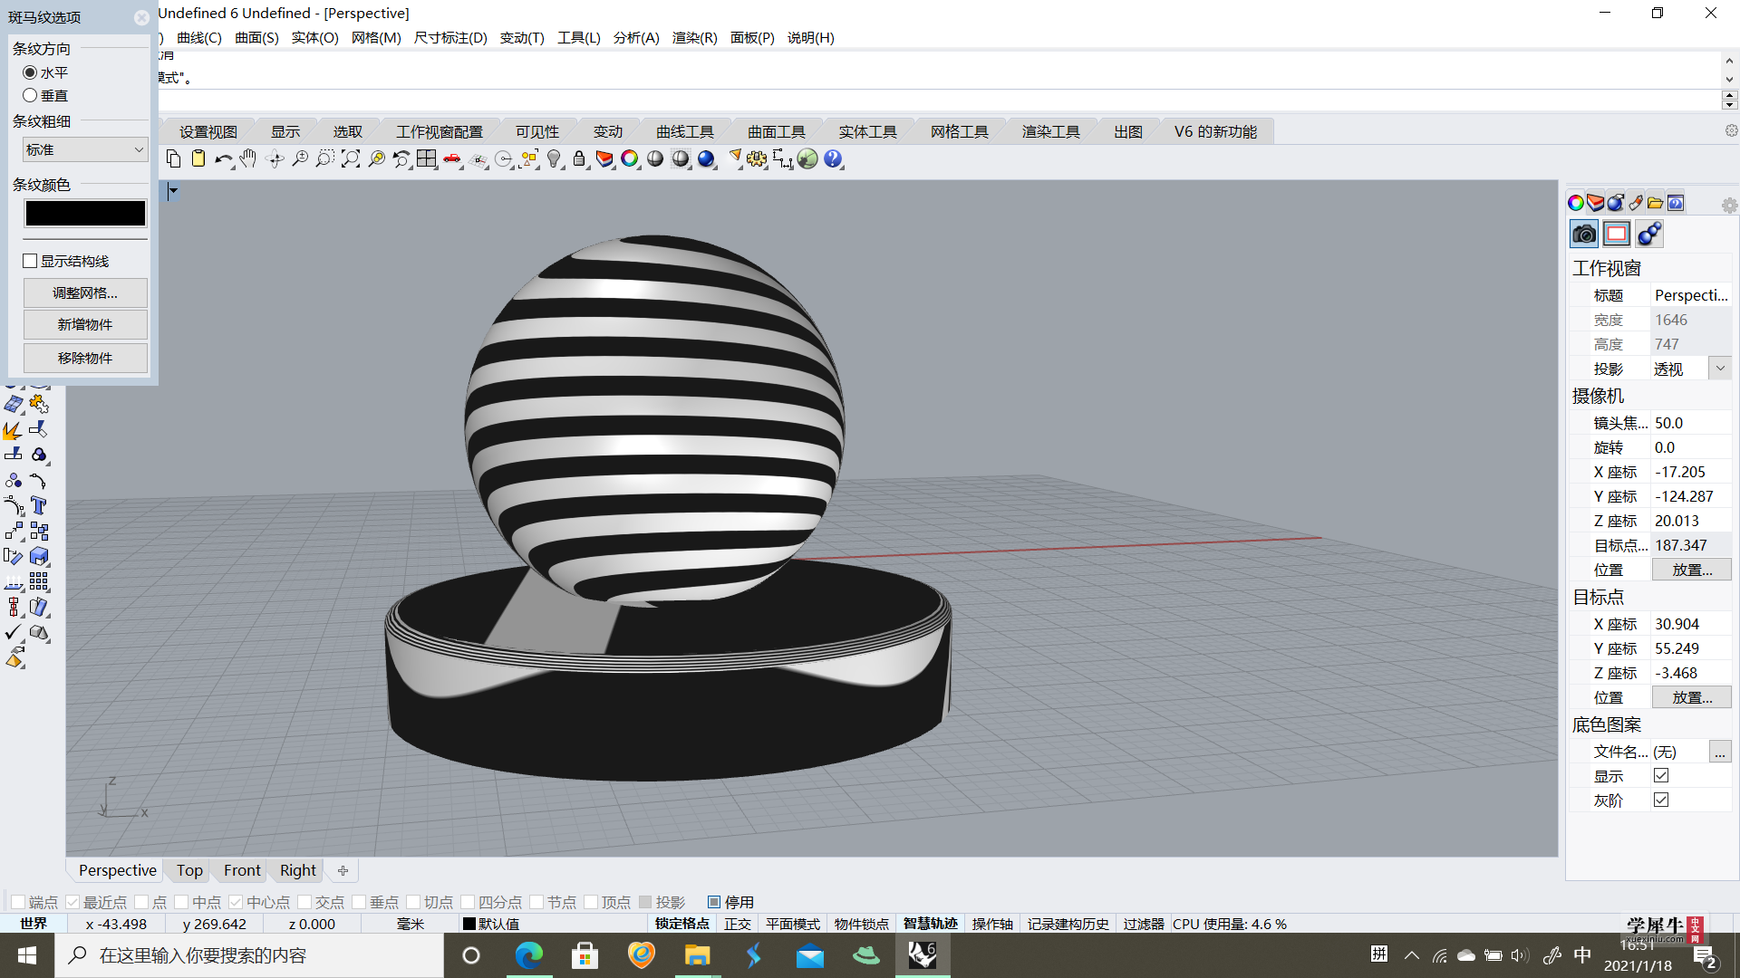
Task: Click the Windows Start button
Action: tap(27, 955)
